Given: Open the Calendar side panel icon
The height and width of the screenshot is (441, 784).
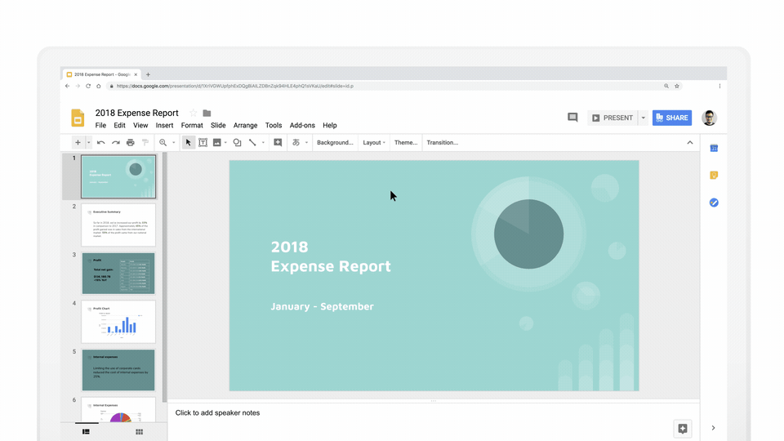Looking at the screenshot, I should (x=714, y=148).
